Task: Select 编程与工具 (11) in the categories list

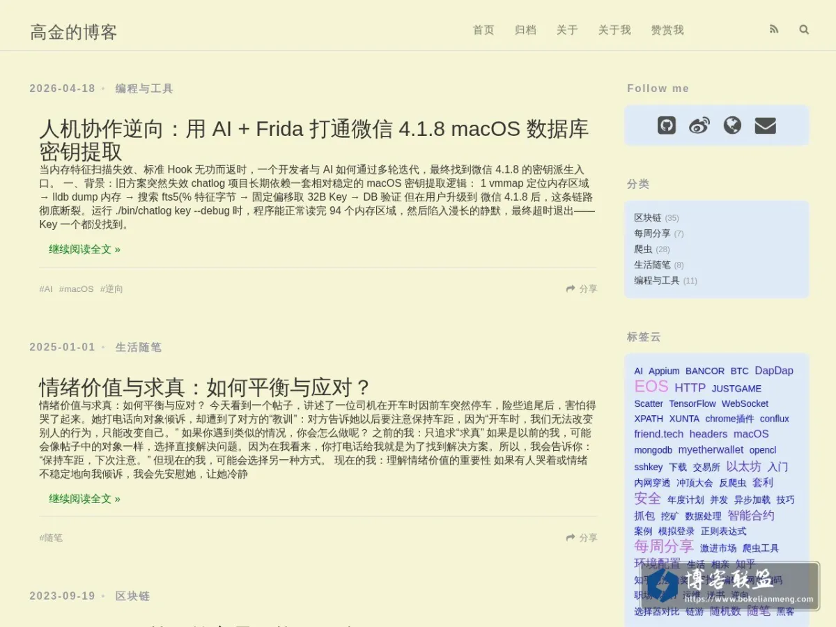Action: coord(656,281)
